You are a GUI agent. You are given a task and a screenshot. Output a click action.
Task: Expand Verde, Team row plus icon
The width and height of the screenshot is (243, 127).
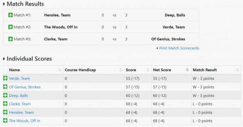pos(5,79)
